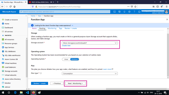Open Directory and subscription filter icon

coord(119,12)
